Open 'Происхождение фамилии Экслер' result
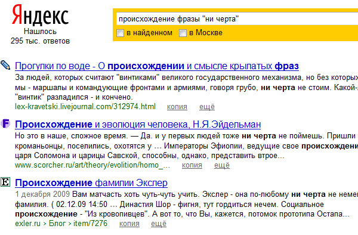The width and height of the screenshot is (358, 235). 91,183
